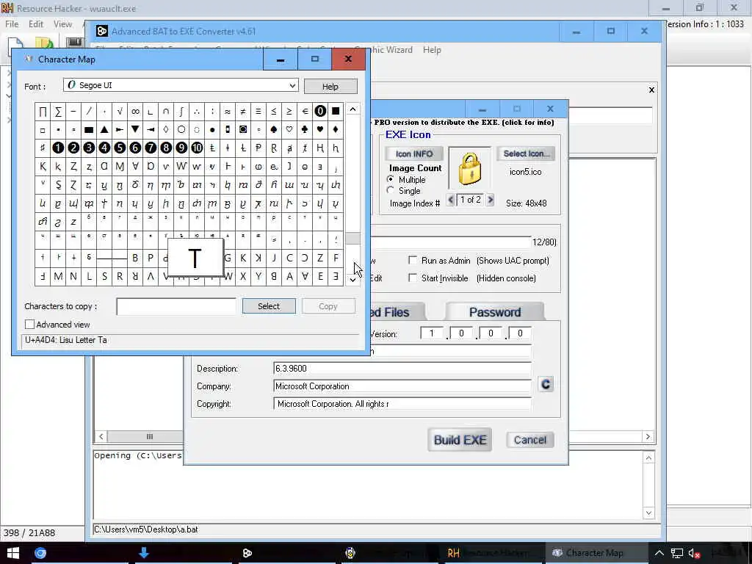Pick the not-equal sign character
The height and width of the screenshot is (564, 752).
tap(243, 112)
